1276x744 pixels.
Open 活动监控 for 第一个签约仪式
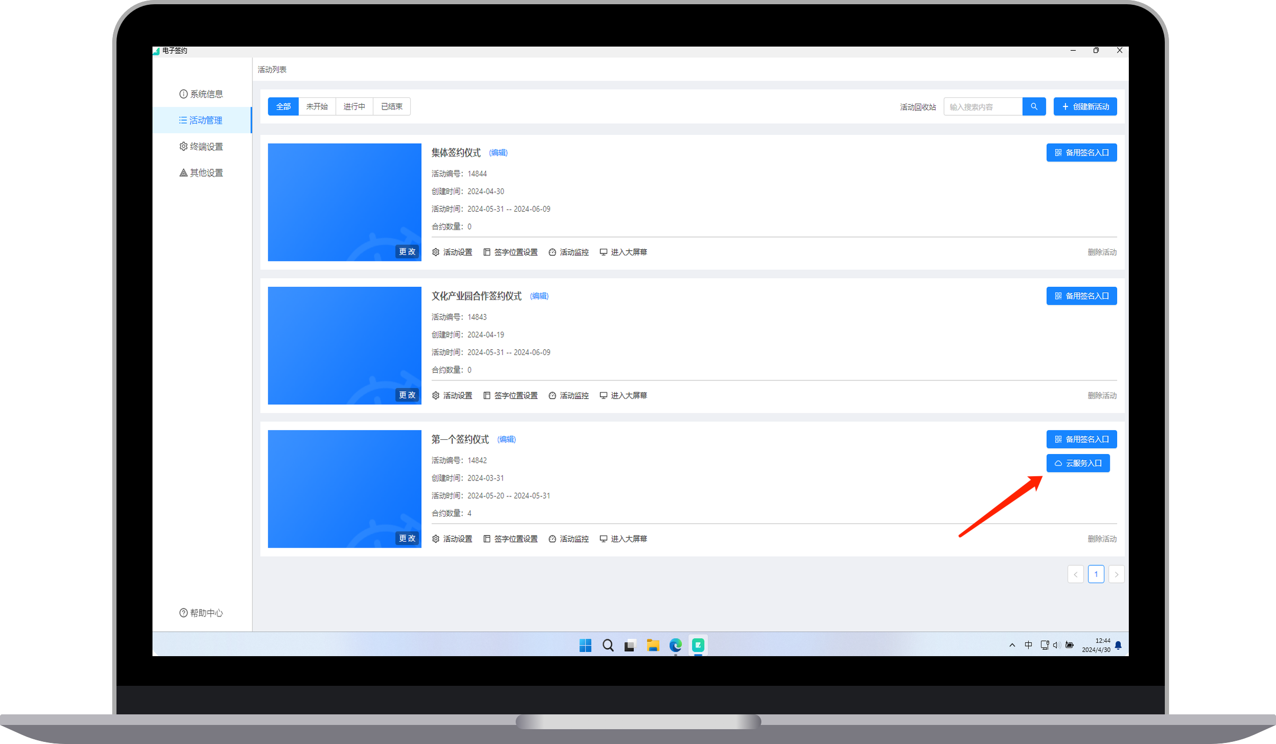569,539
